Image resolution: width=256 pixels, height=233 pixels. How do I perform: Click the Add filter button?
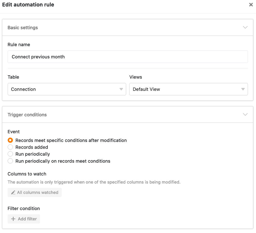click(24, 219)
